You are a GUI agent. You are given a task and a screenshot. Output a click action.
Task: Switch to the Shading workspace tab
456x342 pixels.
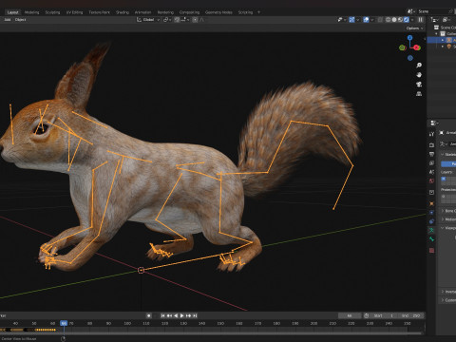click(123, 12)
